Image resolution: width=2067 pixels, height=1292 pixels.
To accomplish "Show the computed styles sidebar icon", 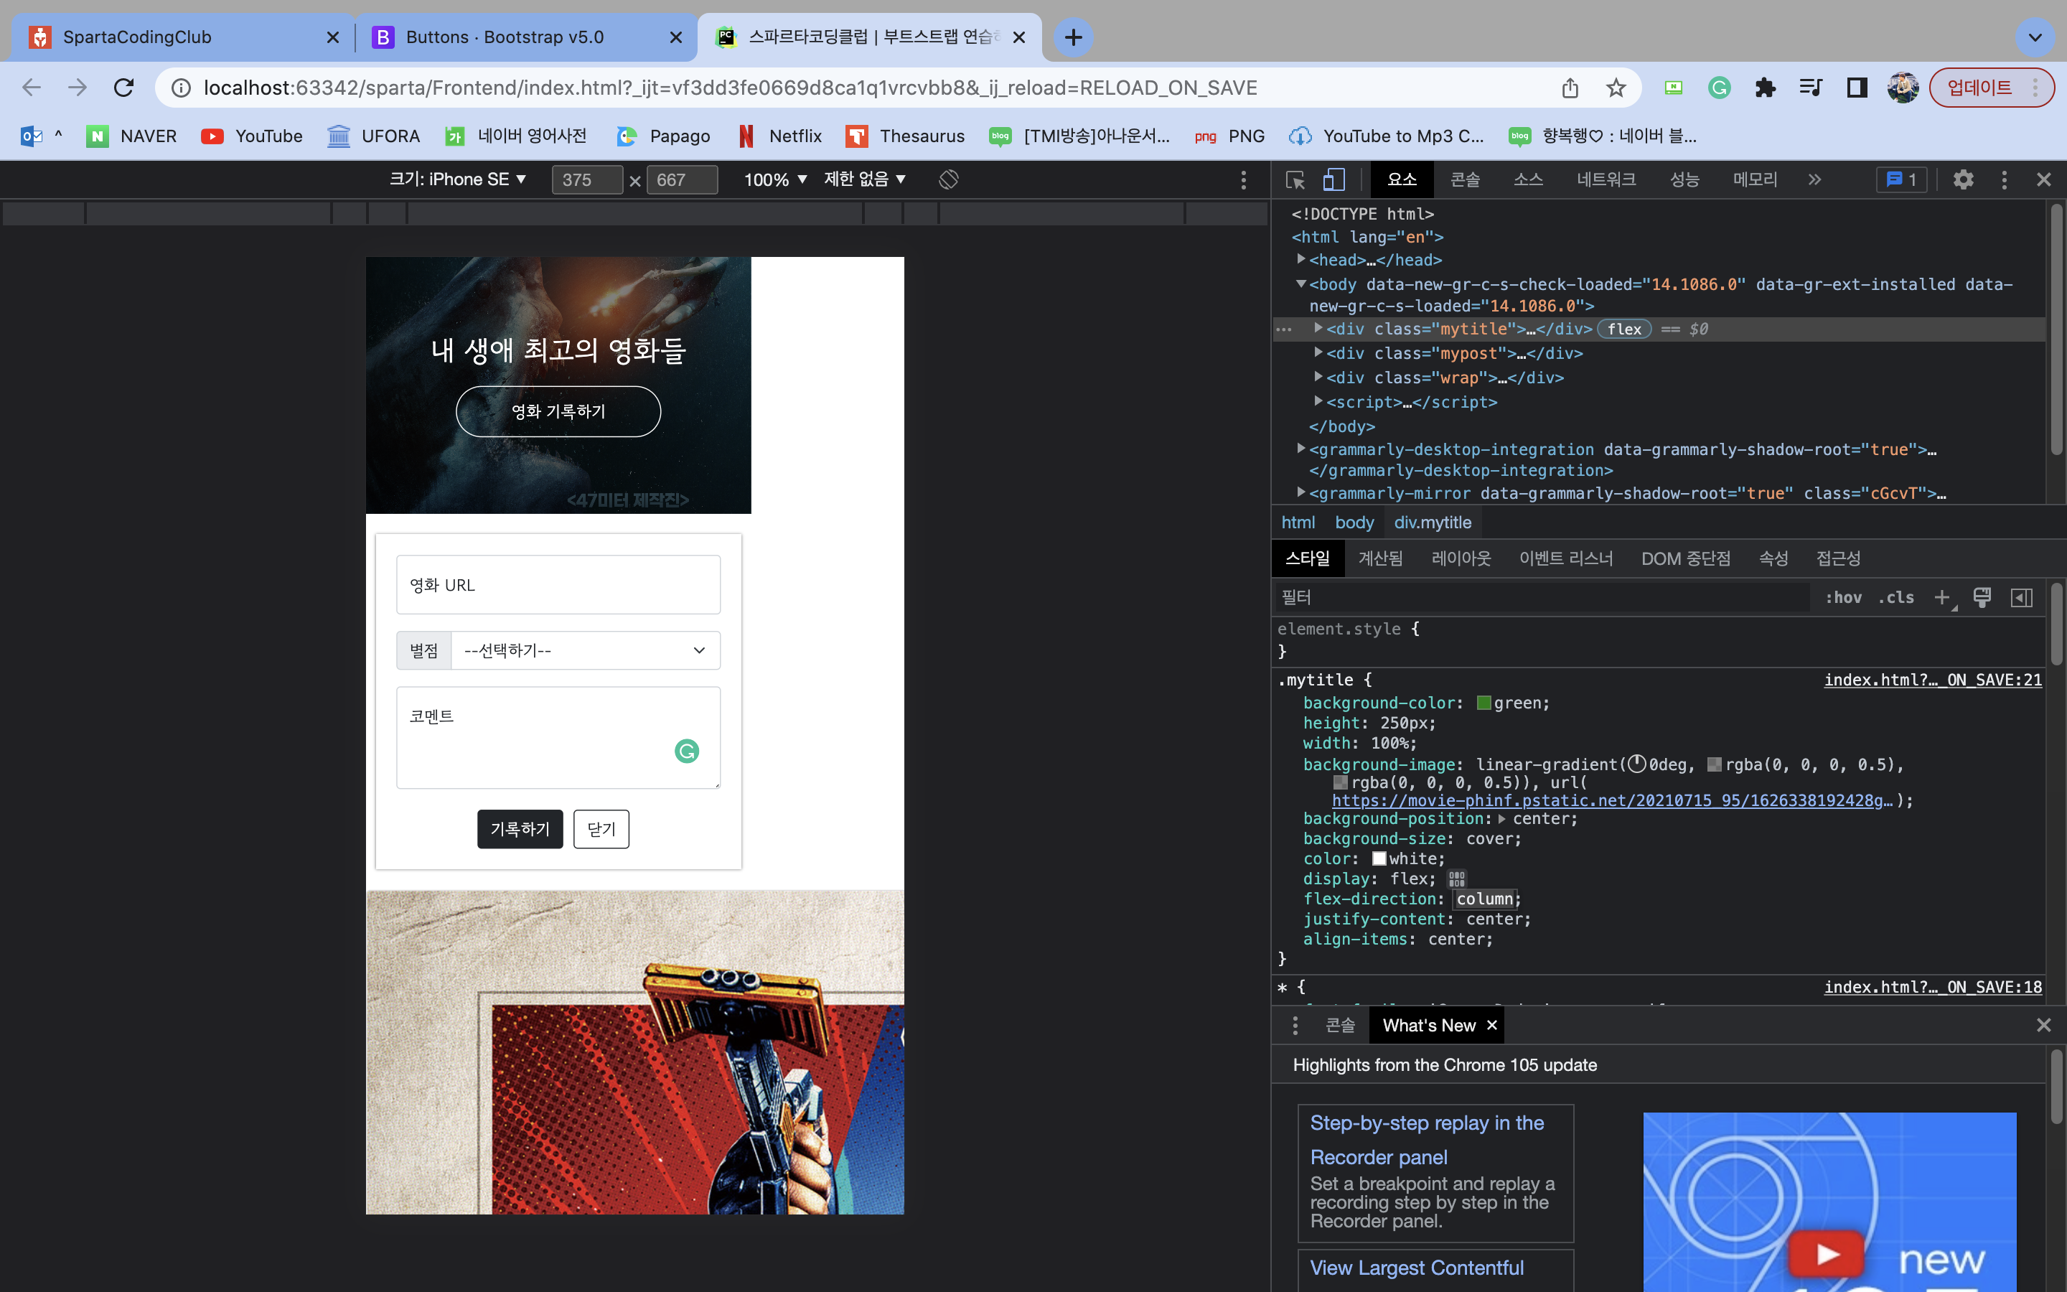I will tap(2022, 597).
